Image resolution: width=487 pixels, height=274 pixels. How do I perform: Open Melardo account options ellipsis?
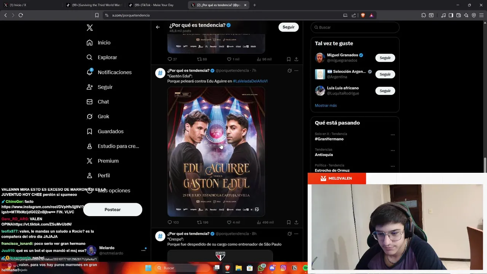pos(143,250)
